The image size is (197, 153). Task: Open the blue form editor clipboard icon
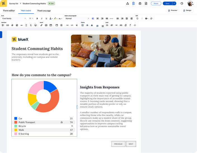tap(134, 4)
